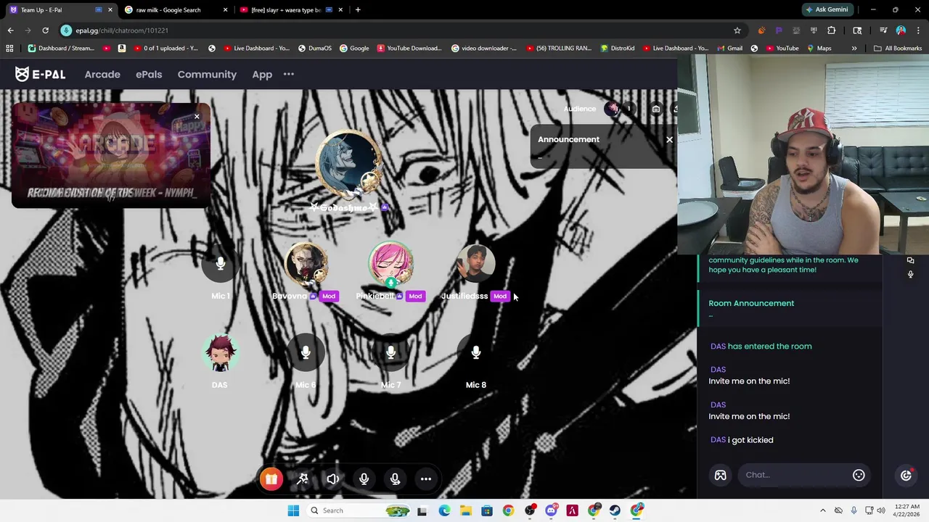Open the emoji picker in chat
This screenshot has height=522, width=929.
coord(859,475)
